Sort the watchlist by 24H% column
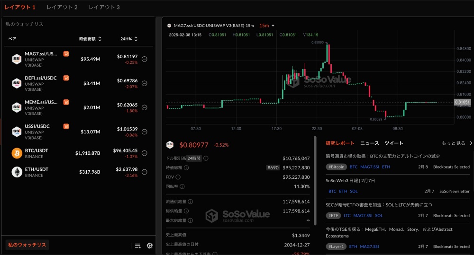The width and height of the screenshot is (474, 255). pos(128,39)
